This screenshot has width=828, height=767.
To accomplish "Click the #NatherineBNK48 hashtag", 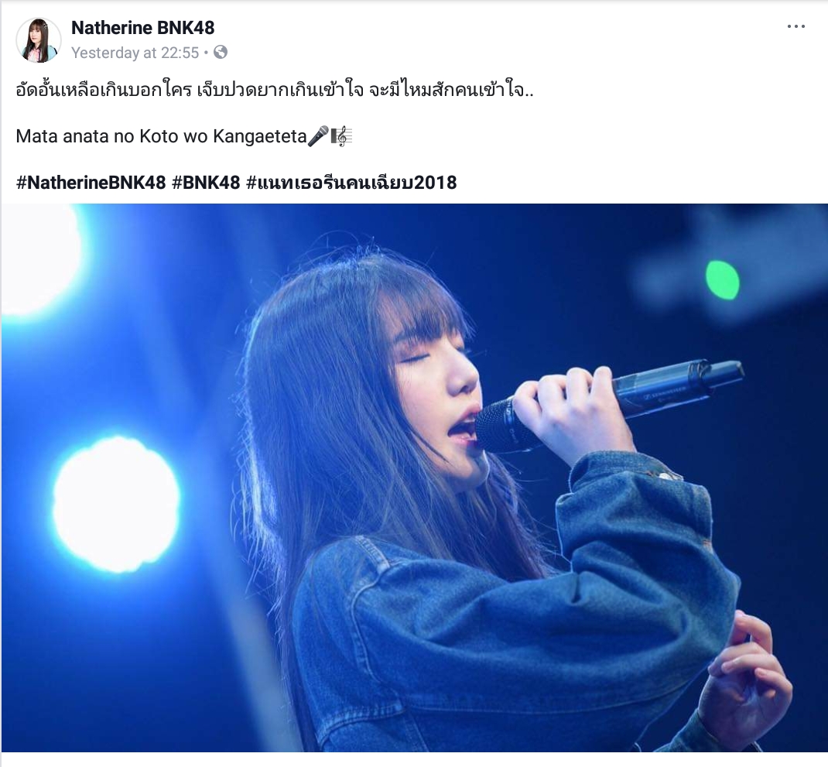I will click(x=91, y=182).
